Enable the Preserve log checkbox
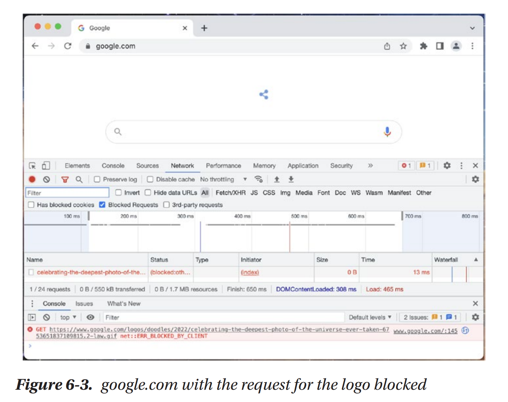 97,179
